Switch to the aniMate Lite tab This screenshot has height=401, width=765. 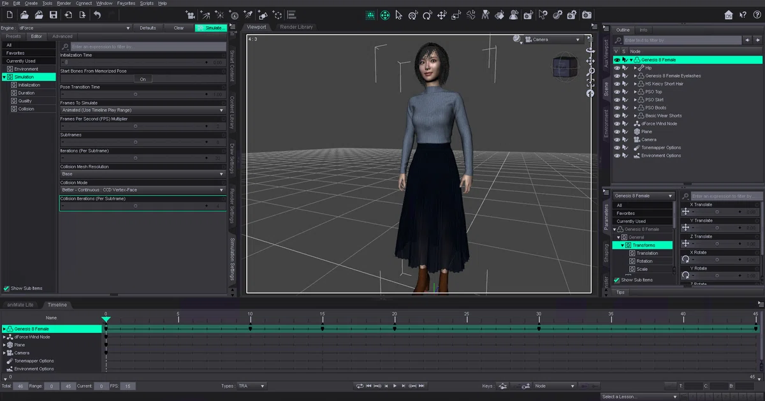pyautogui.click(x=21, y=305)
